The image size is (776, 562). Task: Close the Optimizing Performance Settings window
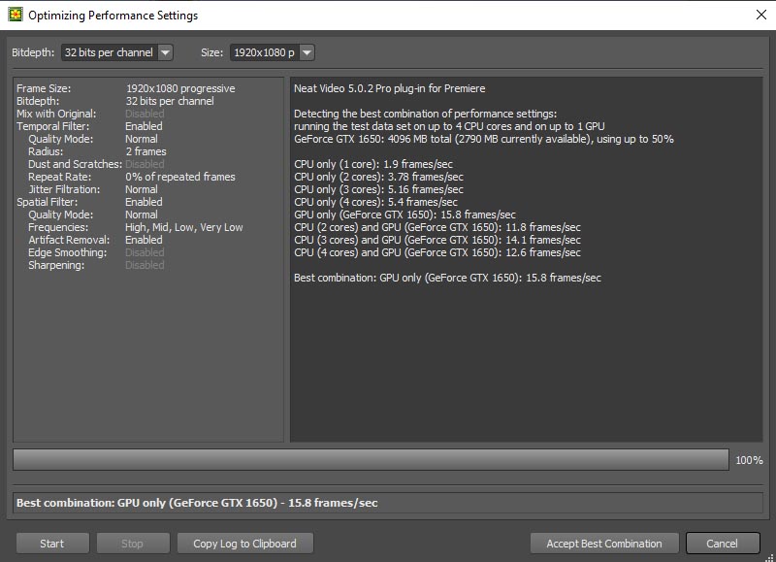click(x=761, y=15)
